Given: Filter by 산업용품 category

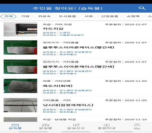Looking at the screenshot, I should [x=110, y=16].
